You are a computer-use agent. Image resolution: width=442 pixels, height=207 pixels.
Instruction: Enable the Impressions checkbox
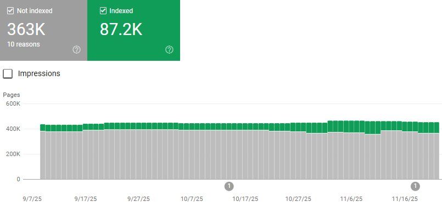(8, 74)
